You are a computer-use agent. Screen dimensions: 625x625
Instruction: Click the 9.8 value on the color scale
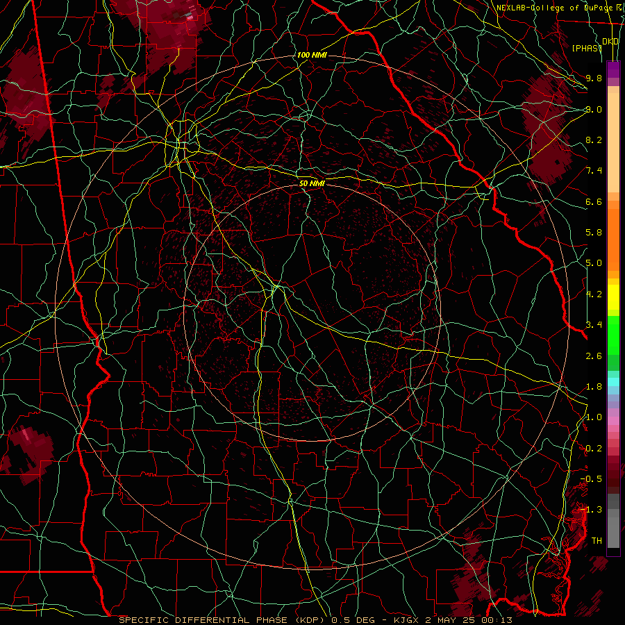pos(594,78)
